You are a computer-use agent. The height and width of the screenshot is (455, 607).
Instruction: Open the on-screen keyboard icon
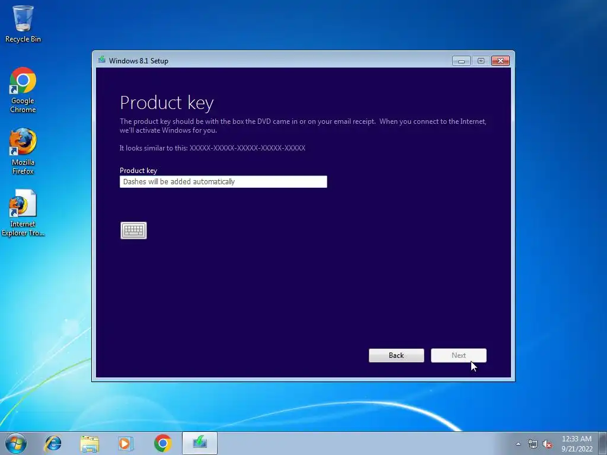[x=133, y=230]
